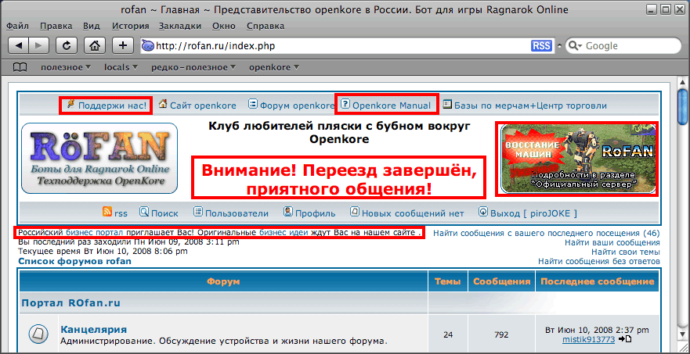The width and height of the screenshot is (690, 354).
Task: Open the Google search magnifier dropdown
Action: [x=576, y=45]
